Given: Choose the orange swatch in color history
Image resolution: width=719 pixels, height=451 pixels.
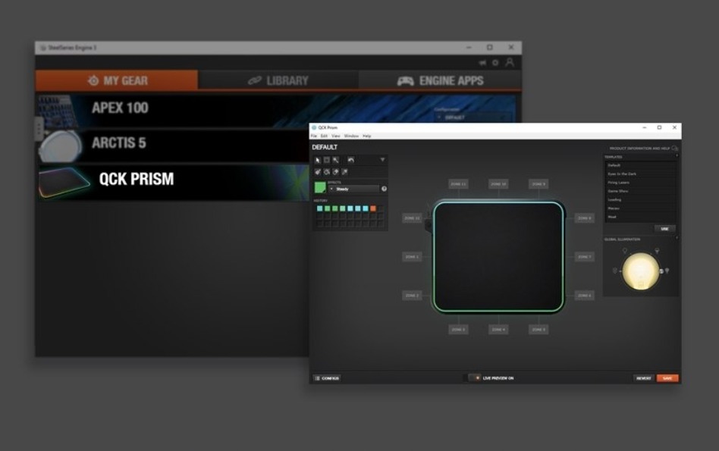Looking at the screenshot, I should click(373, 208).
